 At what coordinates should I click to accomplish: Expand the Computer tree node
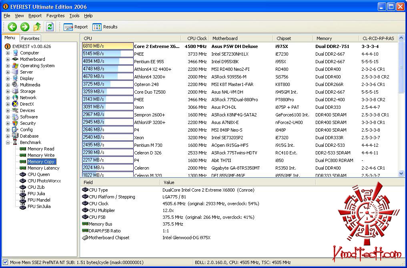pyautogui.click(x=8, y=53)
